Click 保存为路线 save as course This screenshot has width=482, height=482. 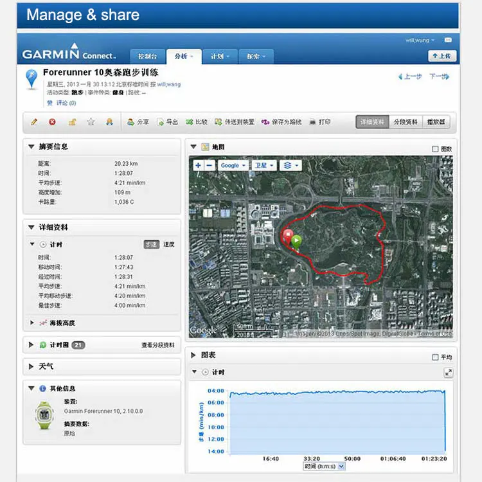[x=281, y=122]
